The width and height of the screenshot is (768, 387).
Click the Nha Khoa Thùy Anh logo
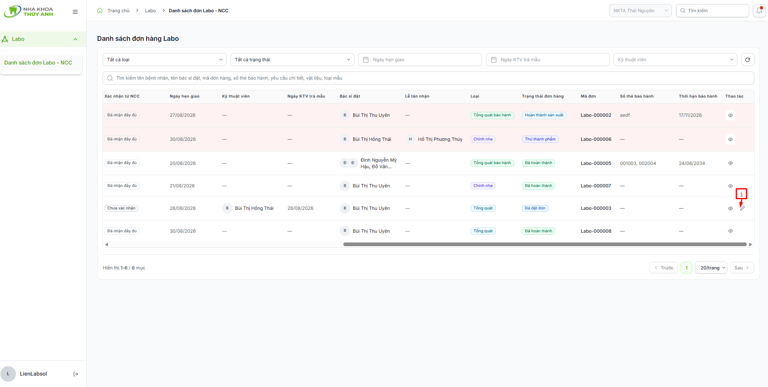pos(29,11)
